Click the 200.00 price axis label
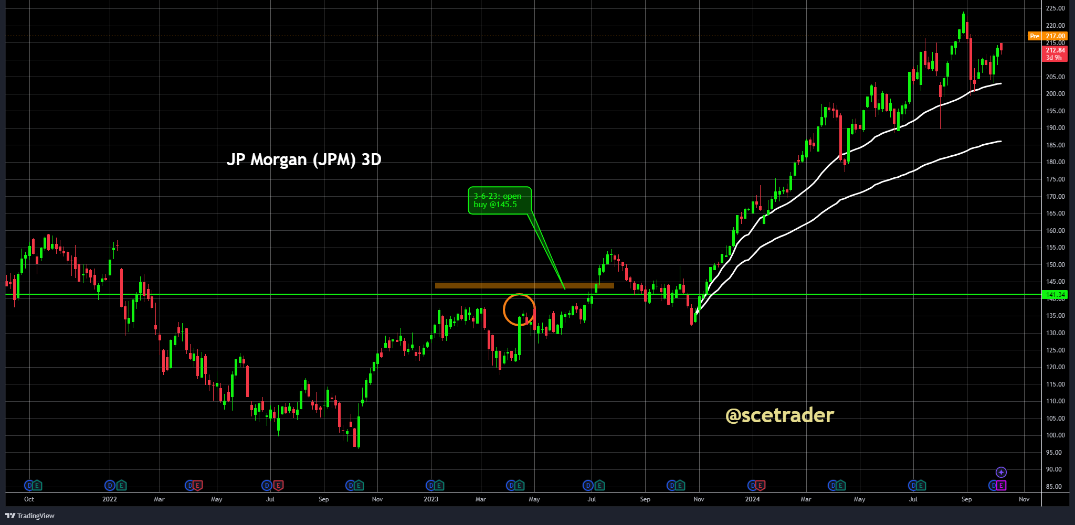The width and height of the screenshot is (1075, 525). tap(1056, 94)
